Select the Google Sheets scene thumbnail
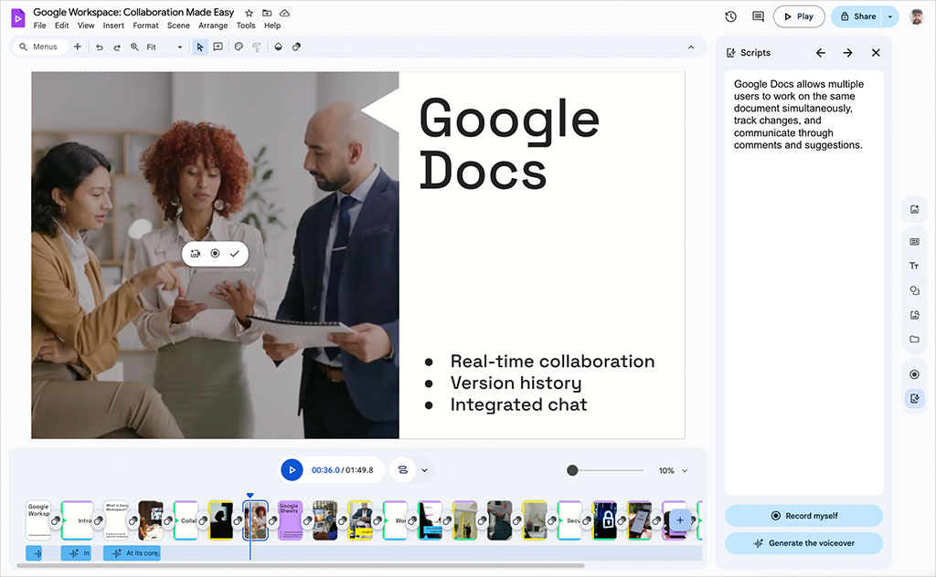 pyautogui.click(x=291, y=519)
